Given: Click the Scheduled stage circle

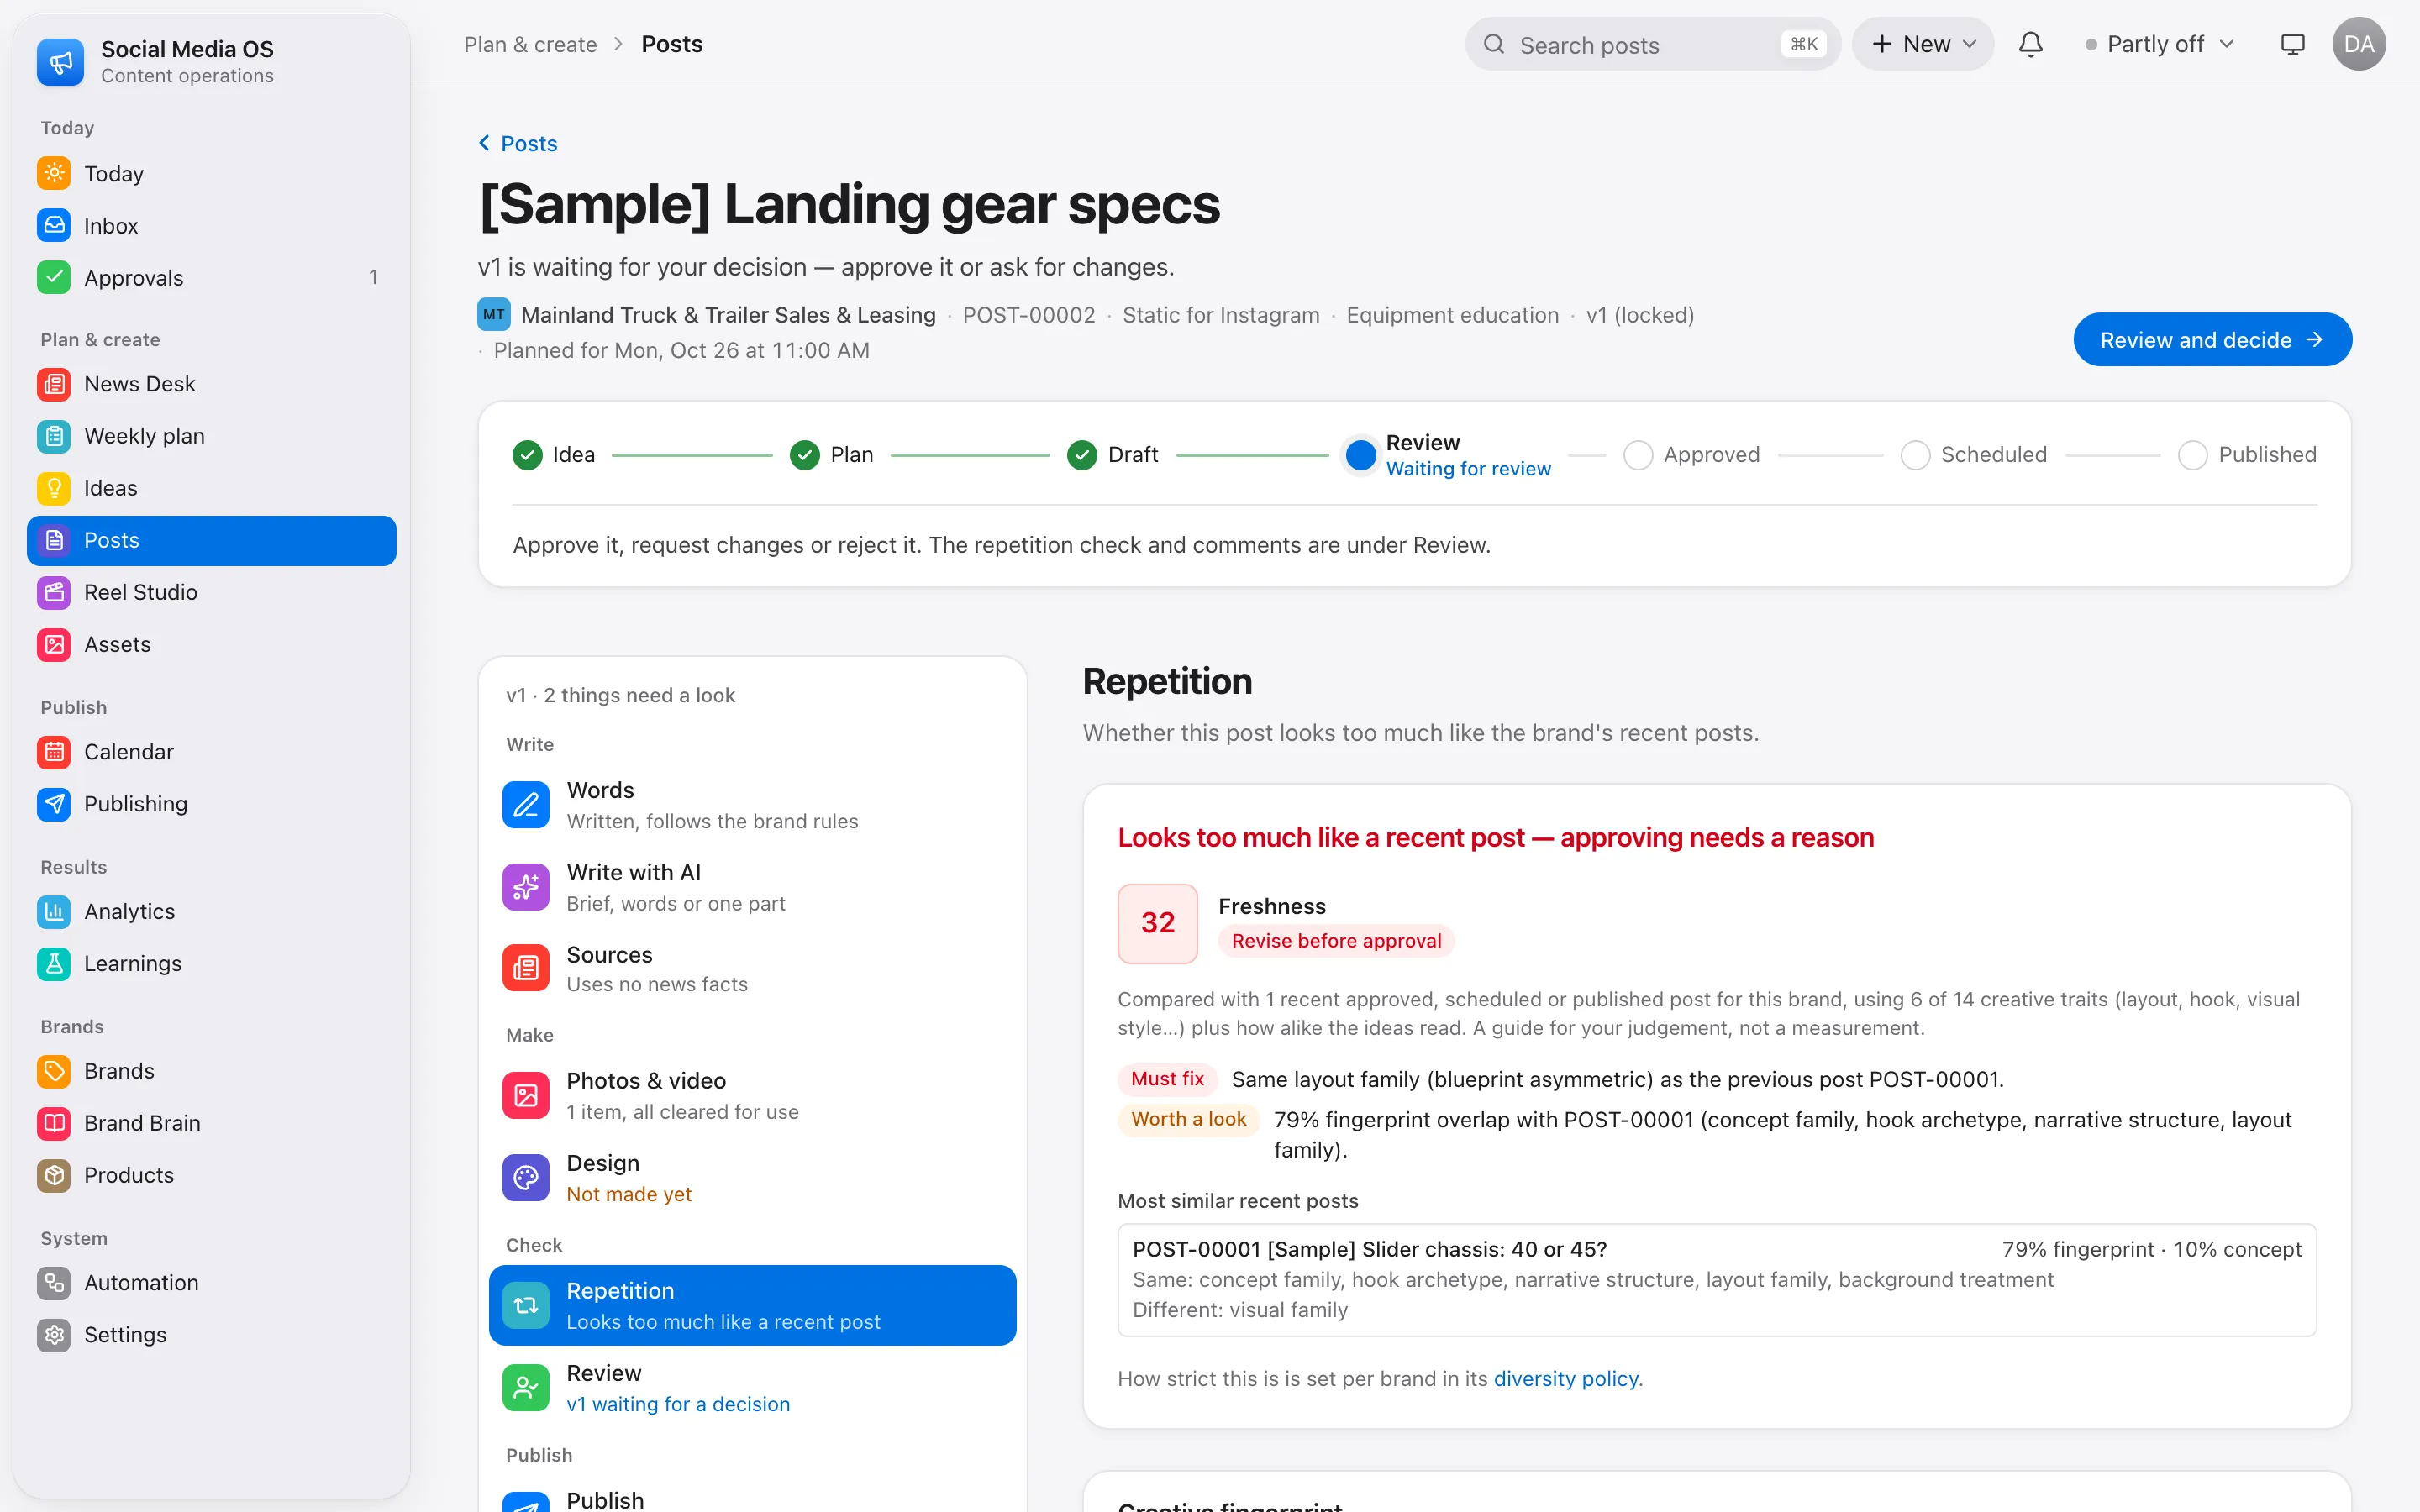Looking at the screenshot, I should (x=1914, y=455).
